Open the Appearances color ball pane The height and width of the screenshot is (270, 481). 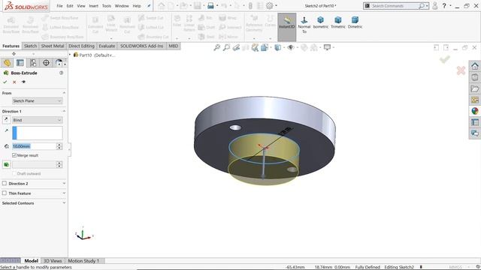(x=475, y=111)
